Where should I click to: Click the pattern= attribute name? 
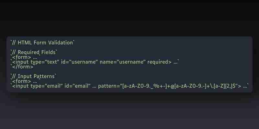click(109, 86)
